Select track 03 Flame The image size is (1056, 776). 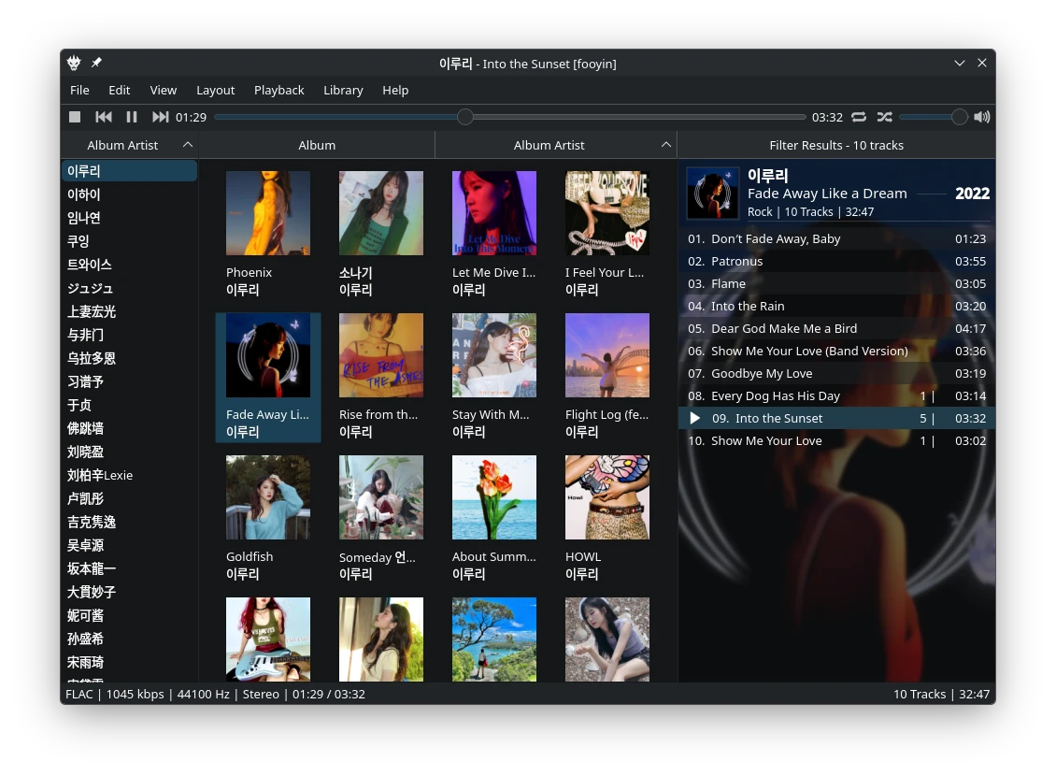[836, 283]
